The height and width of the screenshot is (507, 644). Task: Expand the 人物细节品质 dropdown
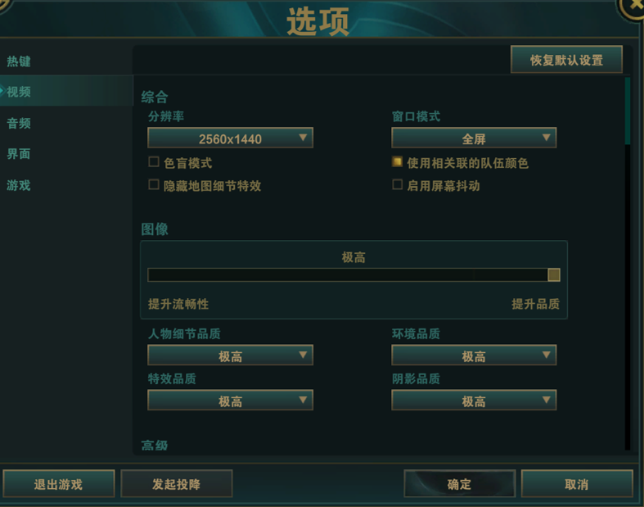pyautogui.click(x=230, y=356)
